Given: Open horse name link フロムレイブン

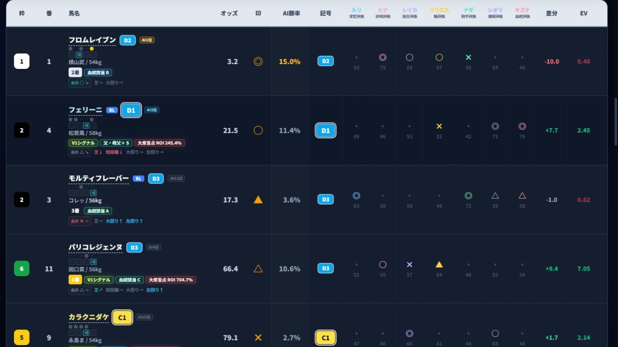Looking at the screenshot, I should coord(92,40).
